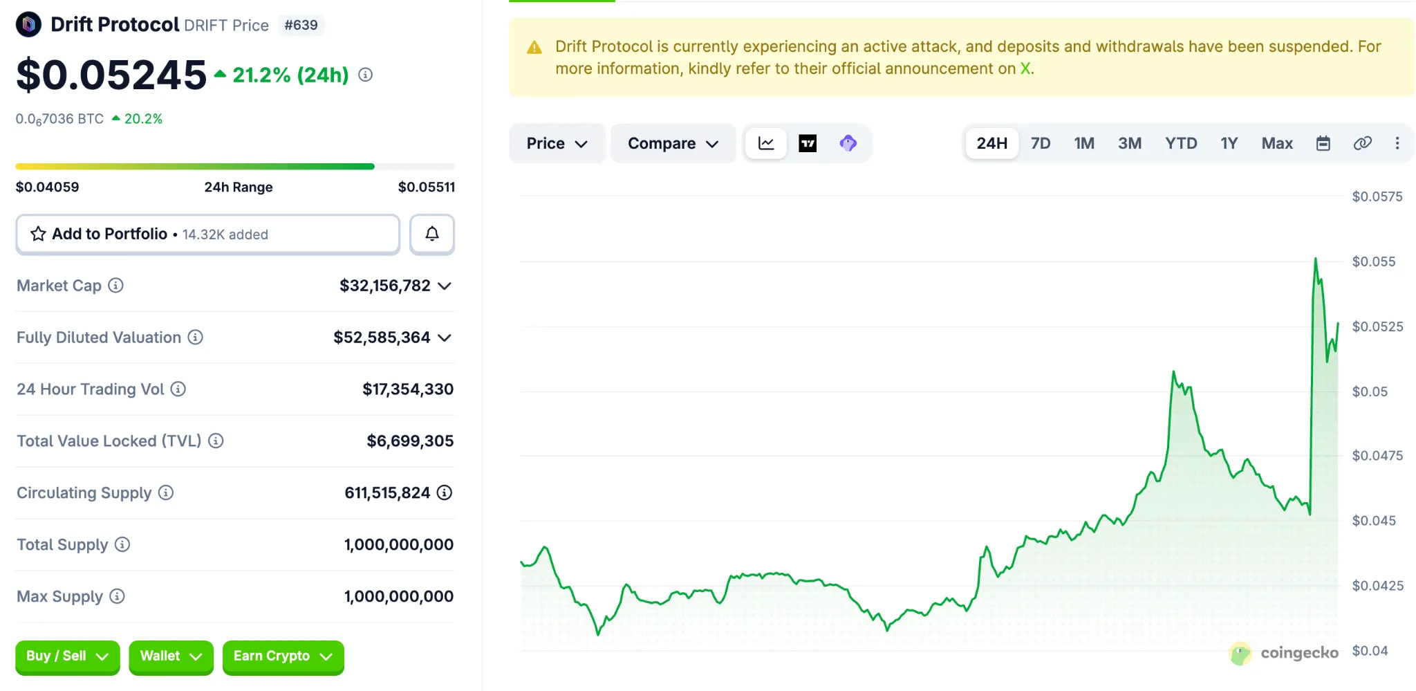
Task: Select the 24H time range
Action: coord(991,143)
